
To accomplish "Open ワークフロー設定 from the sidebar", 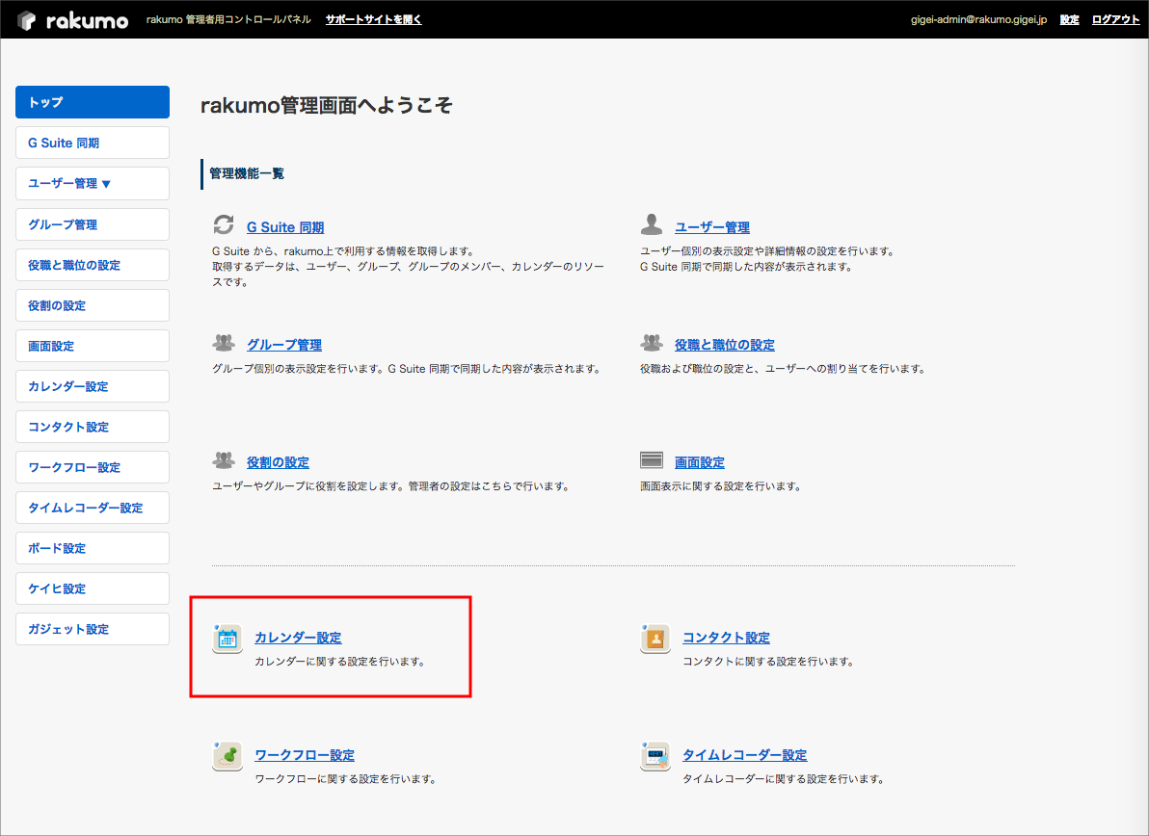I will click(x=93, y=467).
